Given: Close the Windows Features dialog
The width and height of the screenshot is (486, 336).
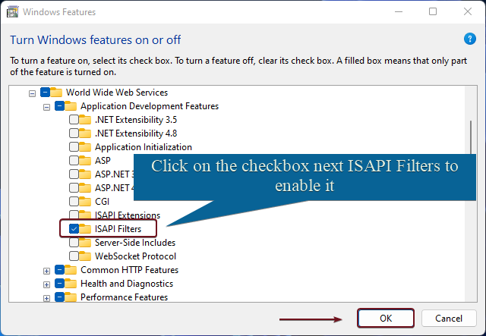Looking at the screenshot, I should coord(468,12).
